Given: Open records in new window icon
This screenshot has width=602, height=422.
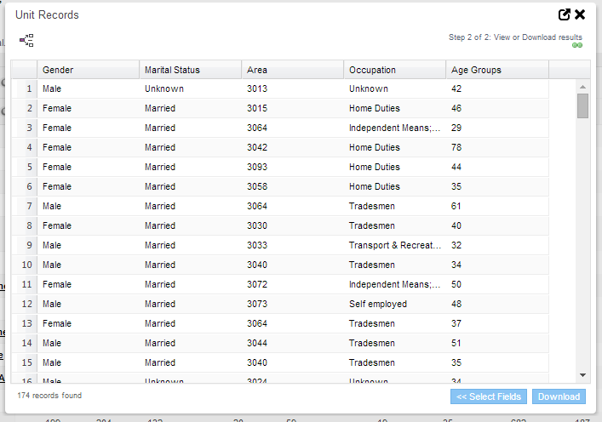Looking at the screenshot, I should [x=564, y=14].
